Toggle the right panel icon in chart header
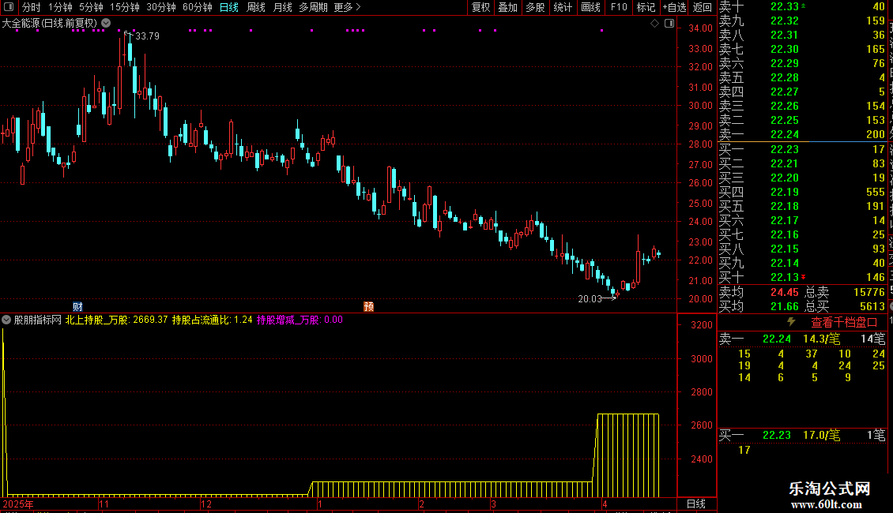The image size is (893, 513). [669, 24]
